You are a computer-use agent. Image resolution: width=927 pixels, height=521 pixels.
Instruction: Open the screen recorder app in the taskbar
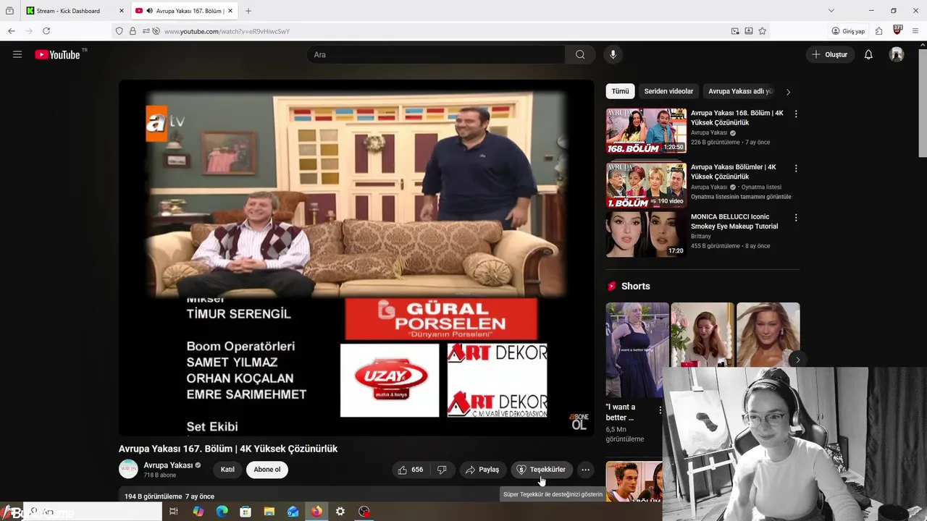tap(364, 512)
